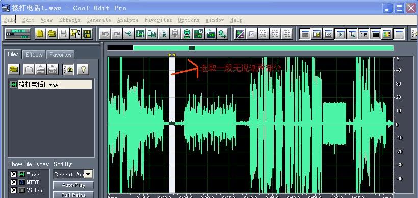Toggle the Cue List window icon

[x=317, y=34]
